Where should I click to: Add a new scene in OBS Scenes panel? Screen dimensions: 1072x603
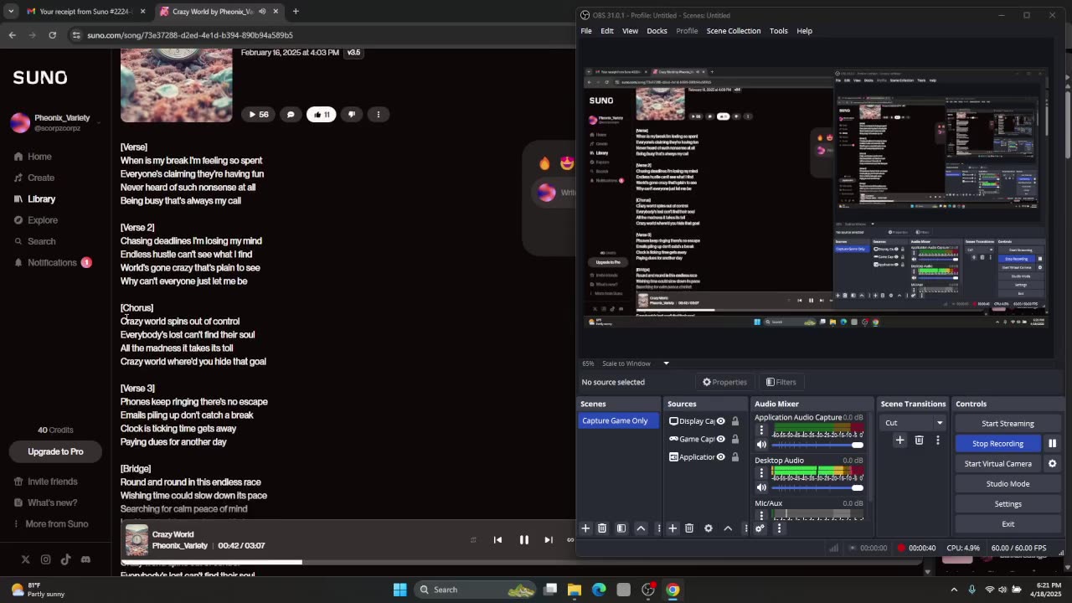click(x=585, y=528)
